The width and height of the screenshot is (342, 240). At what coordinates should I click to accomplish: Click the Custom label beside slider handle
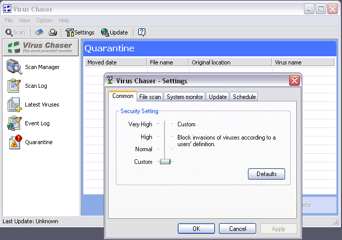click(x=143, y=162)
